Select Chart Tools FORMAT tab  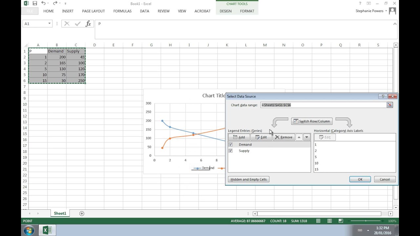point(247,11)
